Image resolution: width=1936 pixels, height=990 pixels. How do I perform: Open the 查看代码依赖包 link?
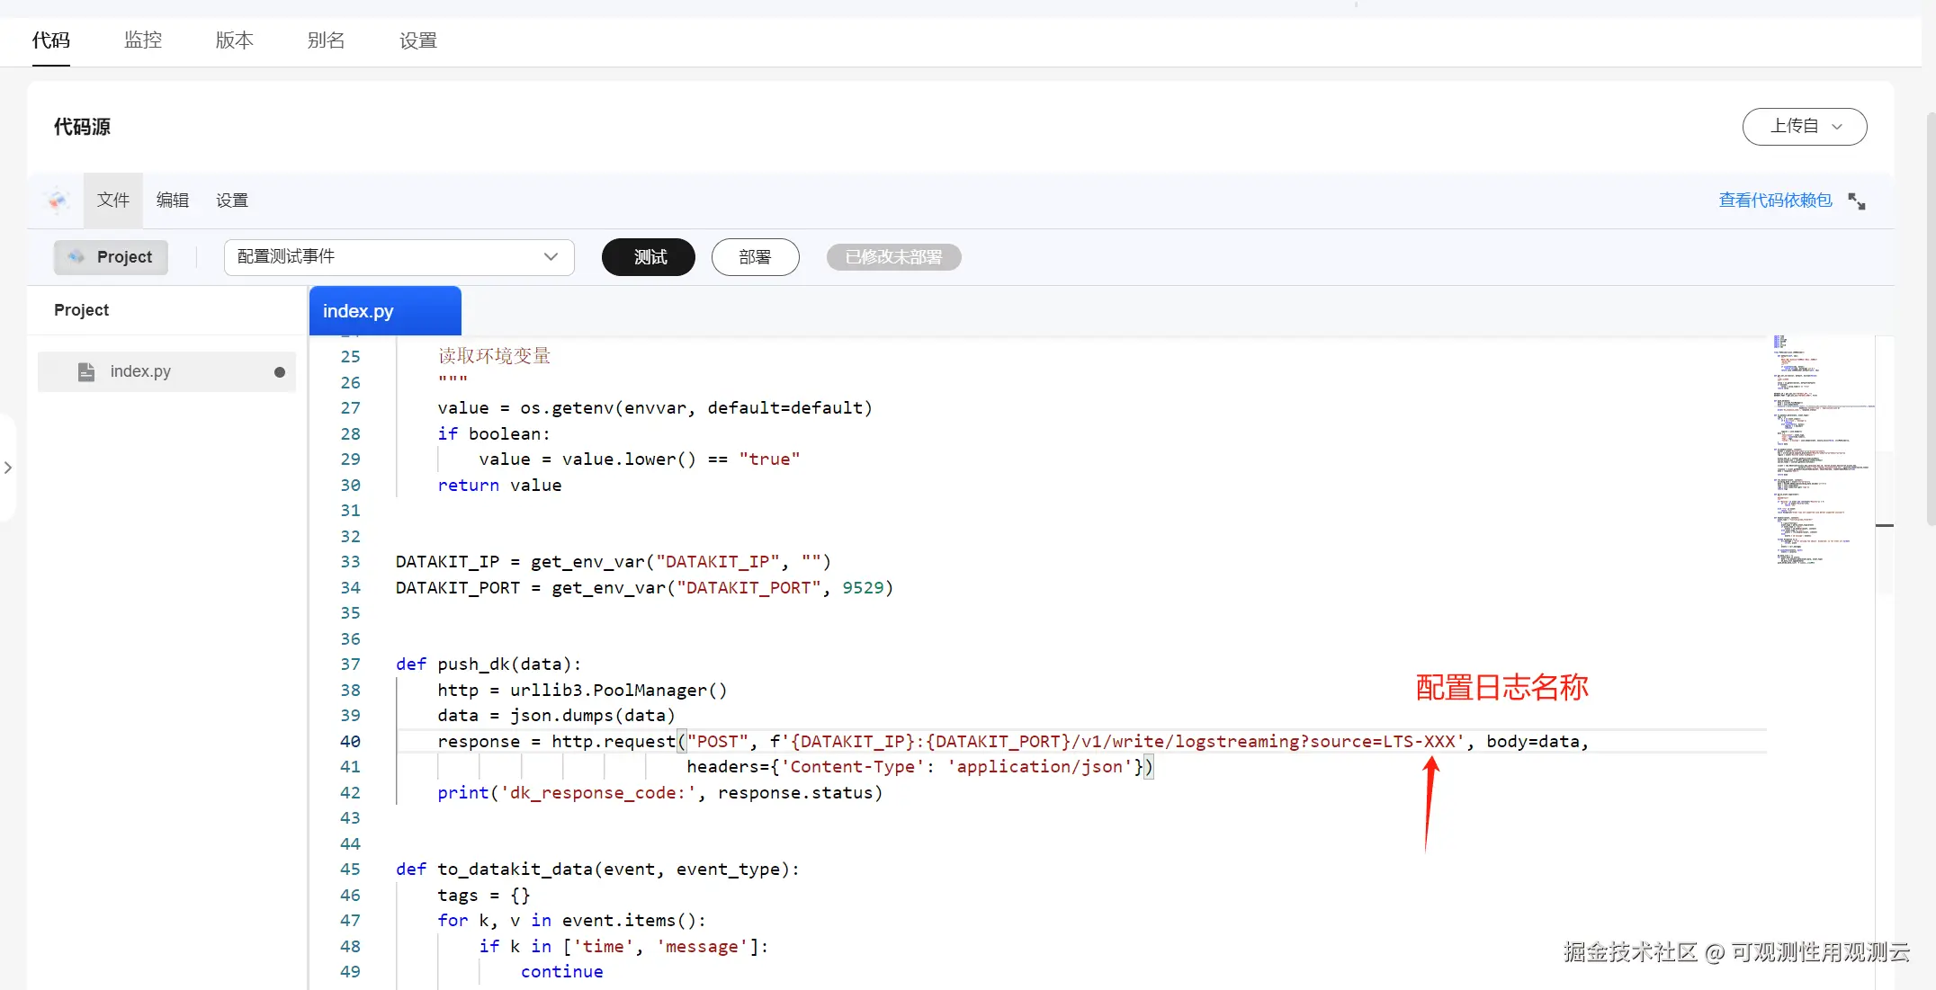click(x=1774, y=201)
